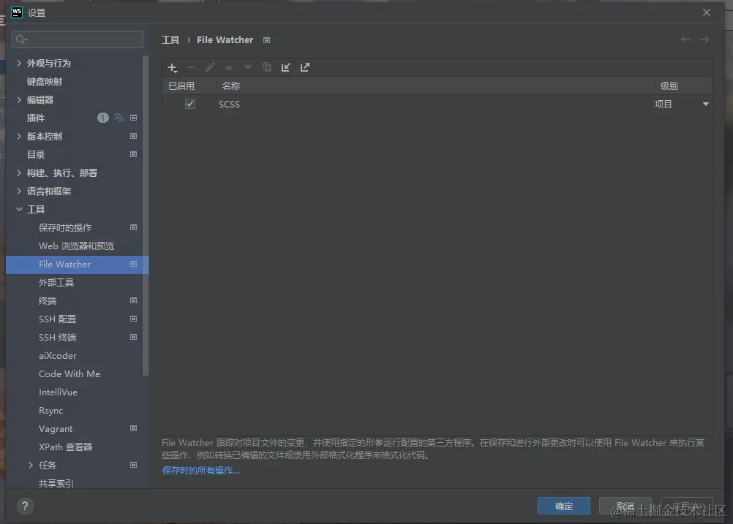Toggle the SCSS watcher enabled checkbox

point(189,104)
